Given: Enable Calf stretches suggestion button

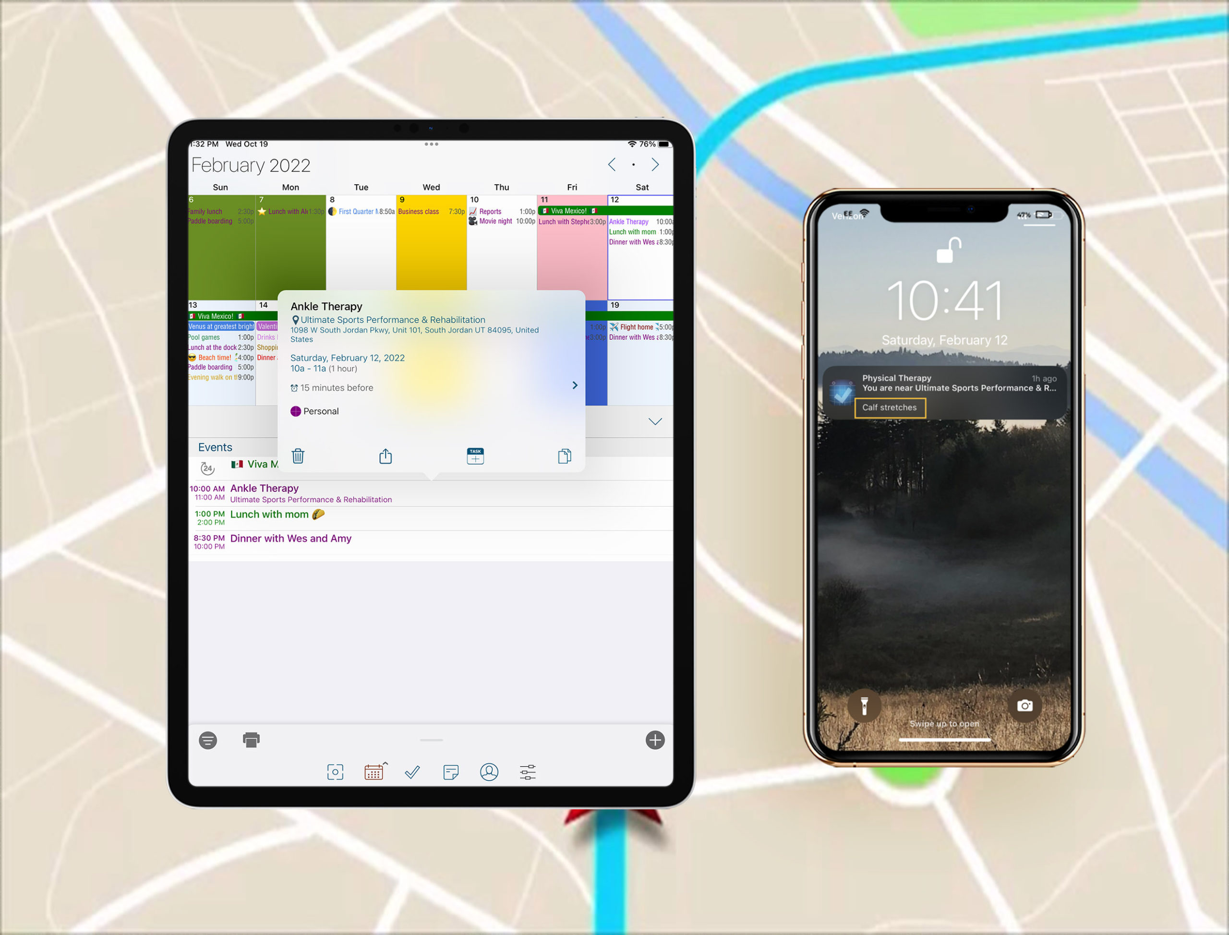Looking at the screenshot, I should pyautogui.click(x=890, y=407).
